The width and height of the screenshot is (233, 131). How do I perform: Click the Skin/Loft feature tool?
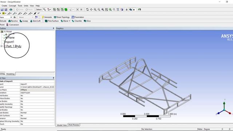[x=35, y=21]
